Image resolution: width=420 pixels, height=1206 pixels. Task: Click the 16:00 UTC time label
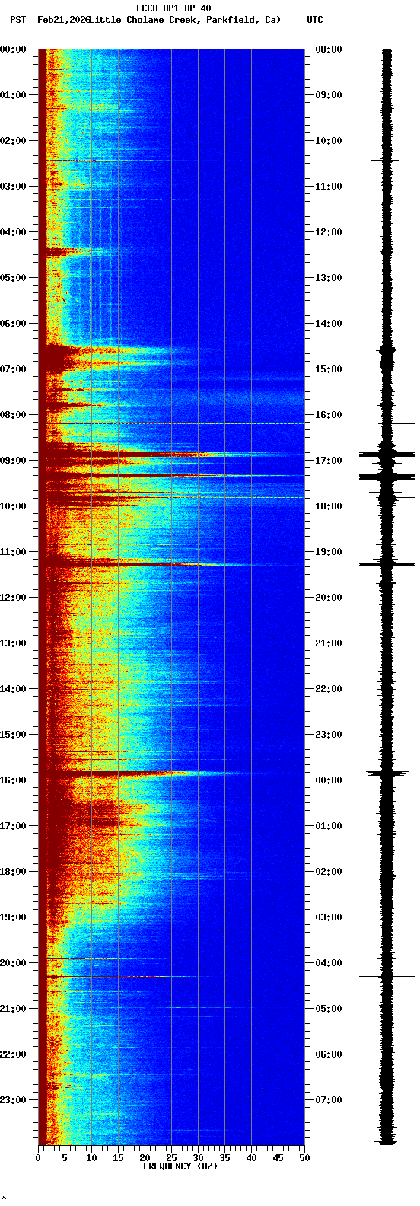(329, 415)
